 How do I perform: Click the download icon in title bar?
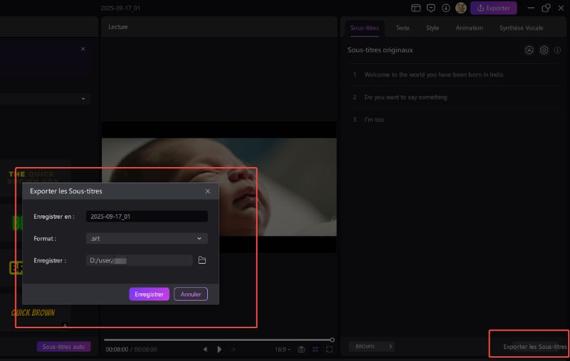(x=446, y=8)
